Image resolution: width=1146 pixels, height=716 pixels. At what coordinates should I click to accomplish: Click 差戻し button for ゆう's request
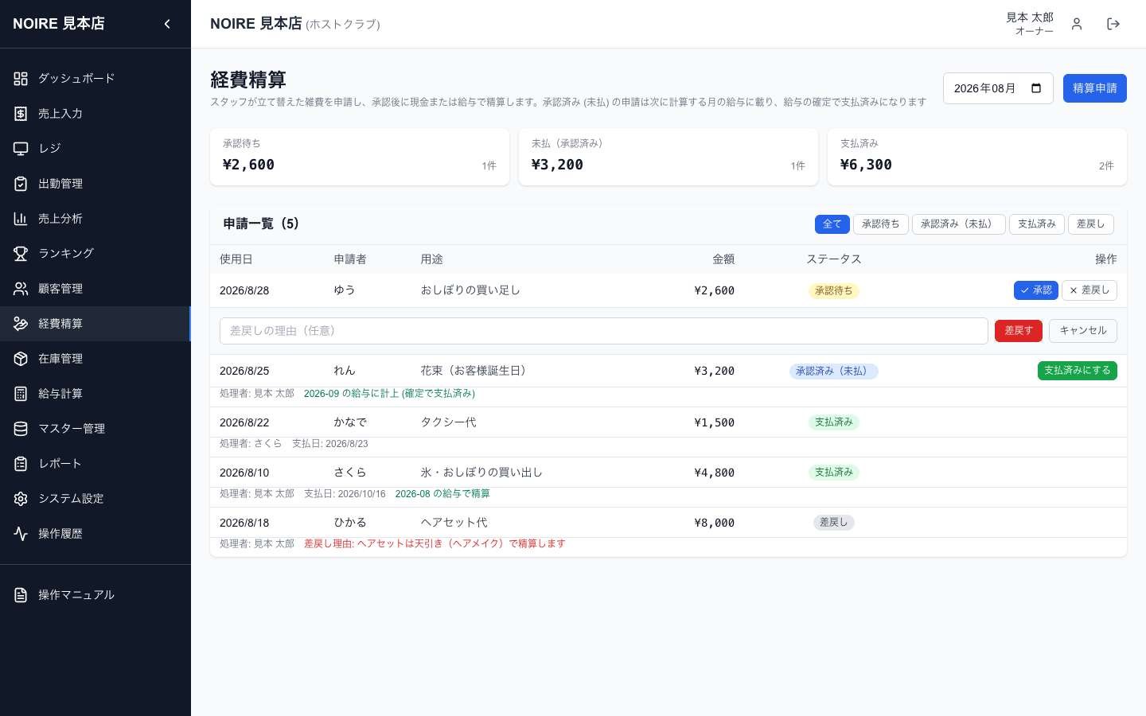1089,290
